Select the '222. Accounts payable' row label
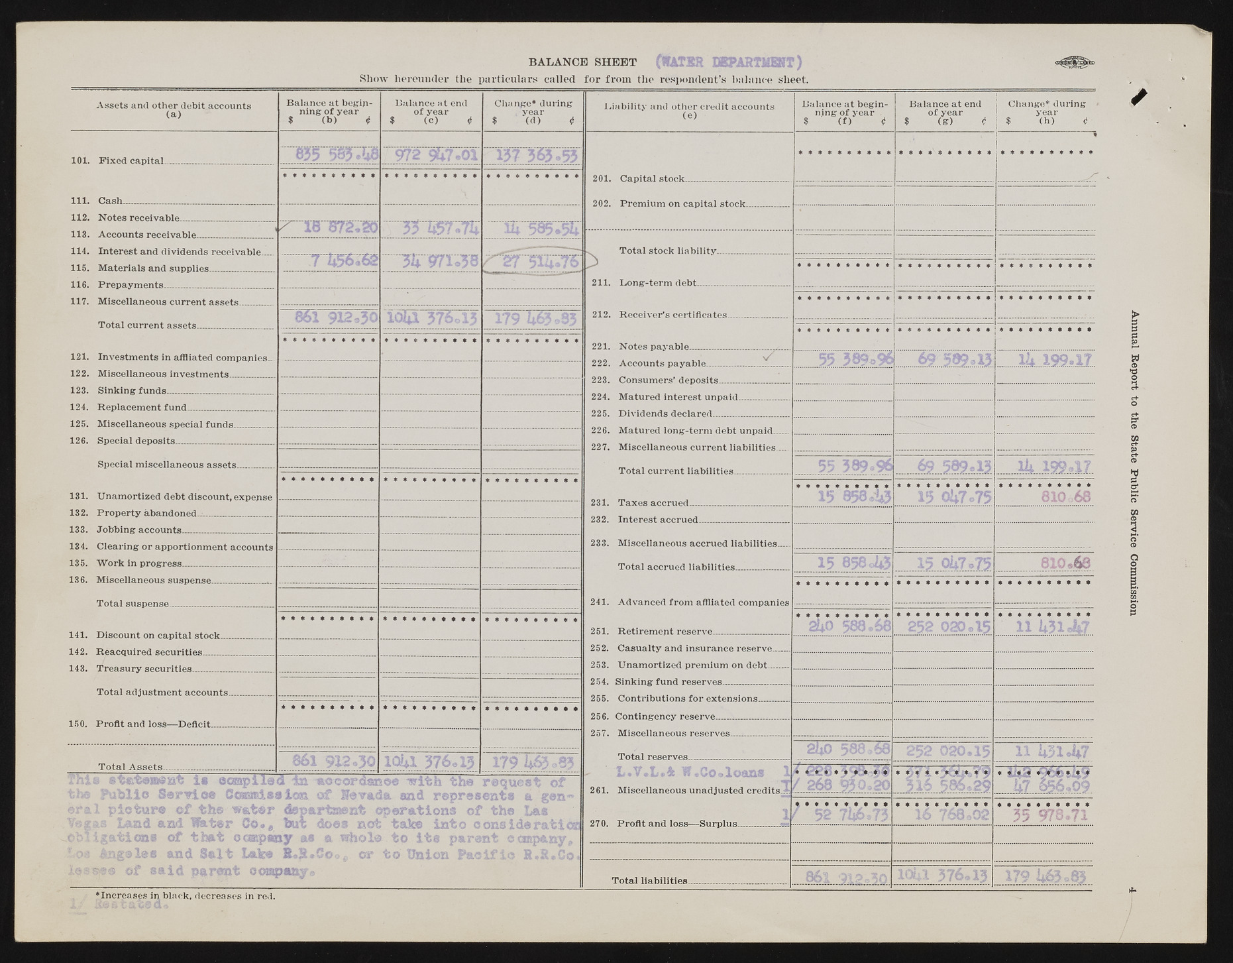1233x963 pixels. point(649,363)
